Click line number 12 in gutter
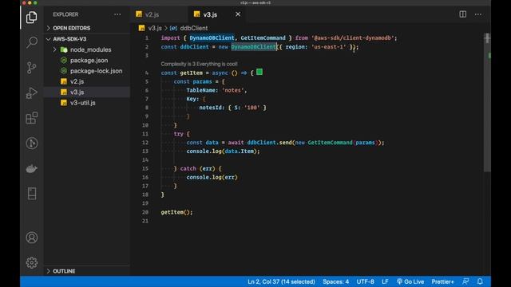511x287 pixels. pyautogui.click(x=145, y=143)
